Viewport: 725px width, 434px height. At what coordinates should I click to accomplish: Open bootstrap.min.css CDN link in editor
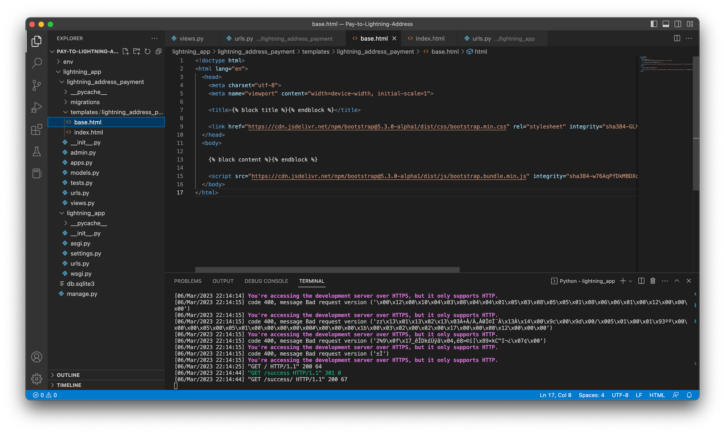377,127
